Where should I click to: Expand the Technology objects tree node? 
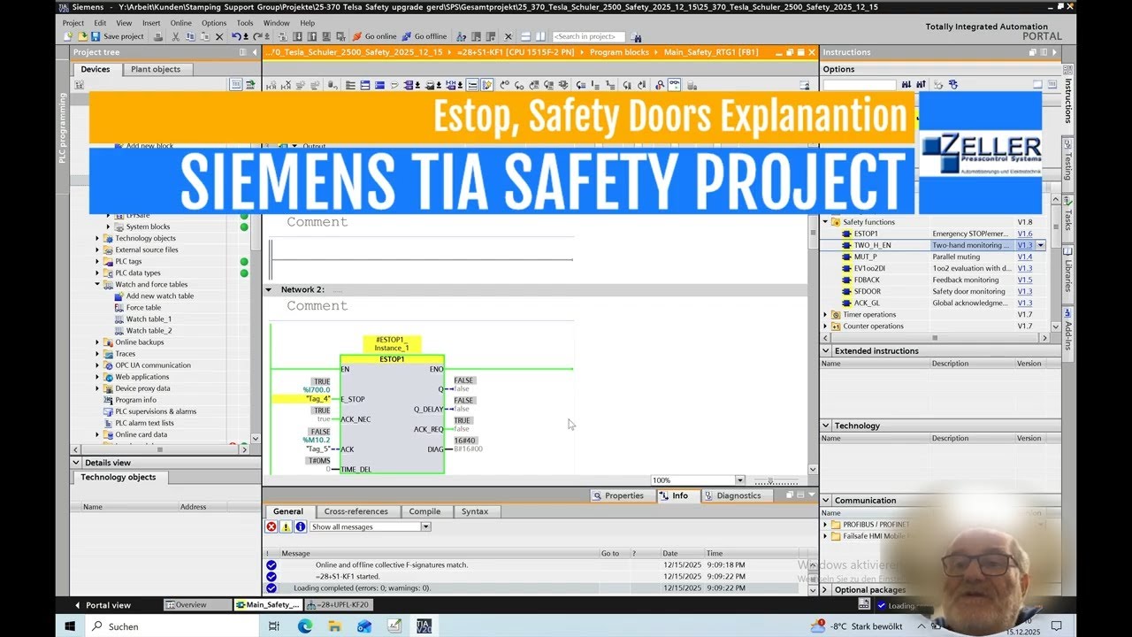point(98,238)
